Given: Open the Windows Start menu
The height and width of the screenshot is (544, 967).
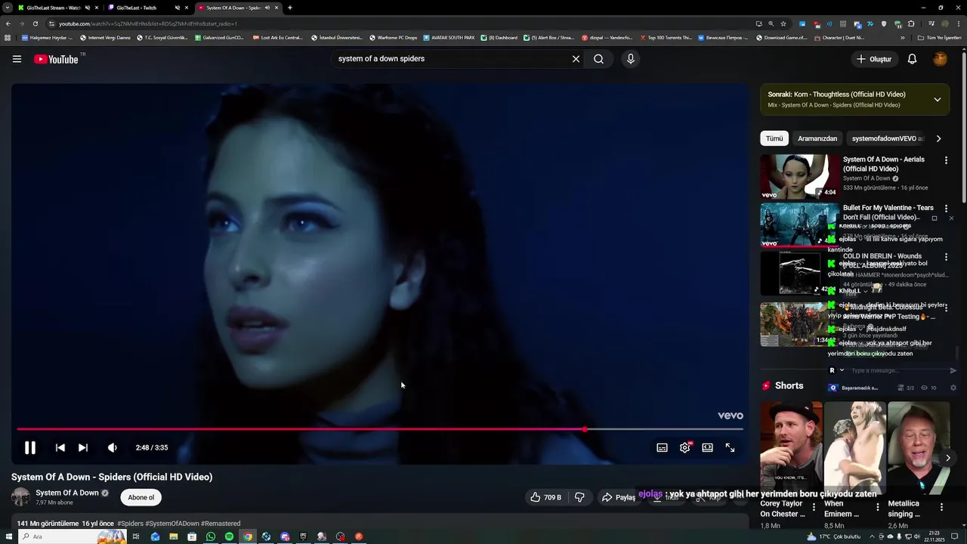Looking at the screenshot, I should coord(8,536).
